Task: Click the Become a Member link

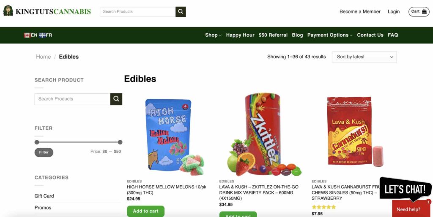Action: [360, 11]
